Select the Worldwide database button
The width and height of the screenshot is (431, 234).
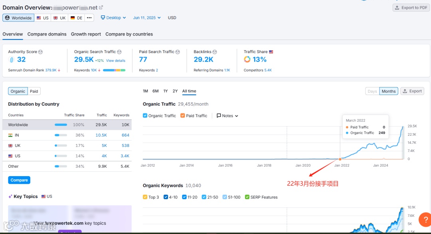[18, 18]
